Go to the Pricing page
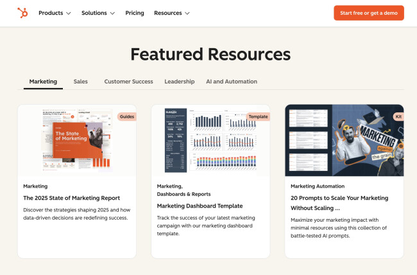The image size is (417, 275). (x=135, y=13)
